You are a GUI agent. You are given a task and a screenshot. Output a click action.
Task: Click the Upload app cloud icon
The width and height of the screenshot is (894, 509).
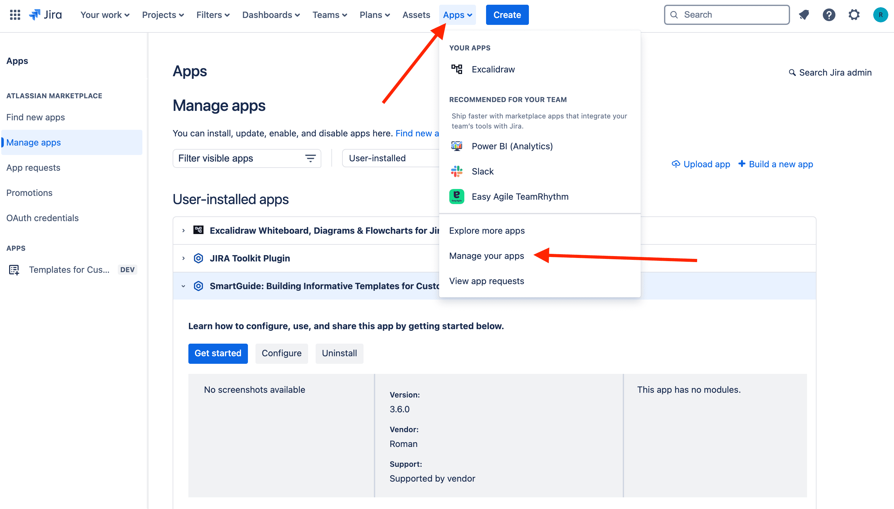[x=675, y=164]
